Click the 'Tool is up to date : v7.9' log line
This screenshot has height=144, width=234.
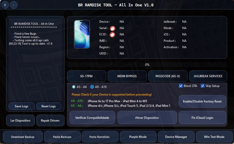tap(31, 44)
